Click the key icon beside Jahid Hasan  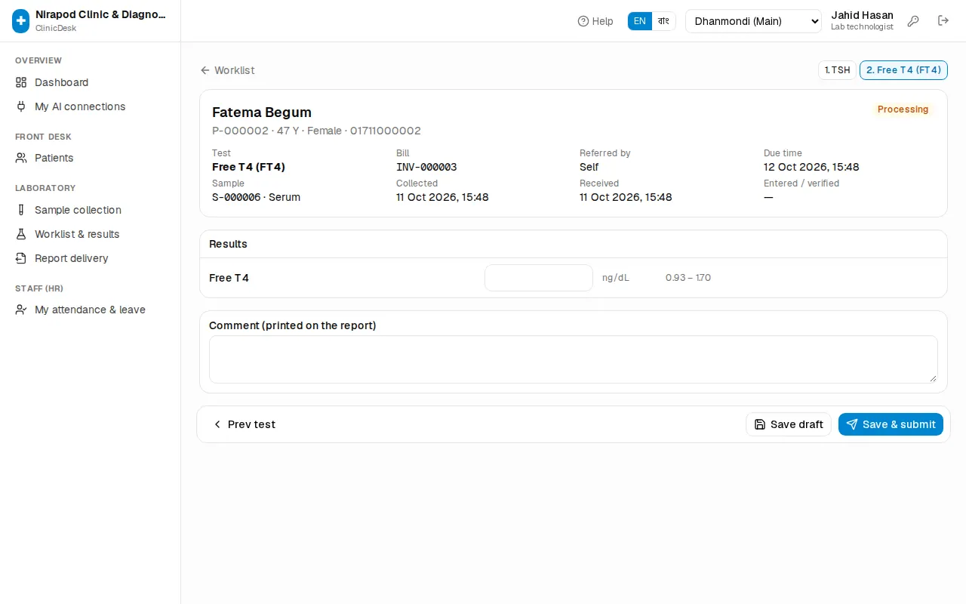click(x=913, y=21)
